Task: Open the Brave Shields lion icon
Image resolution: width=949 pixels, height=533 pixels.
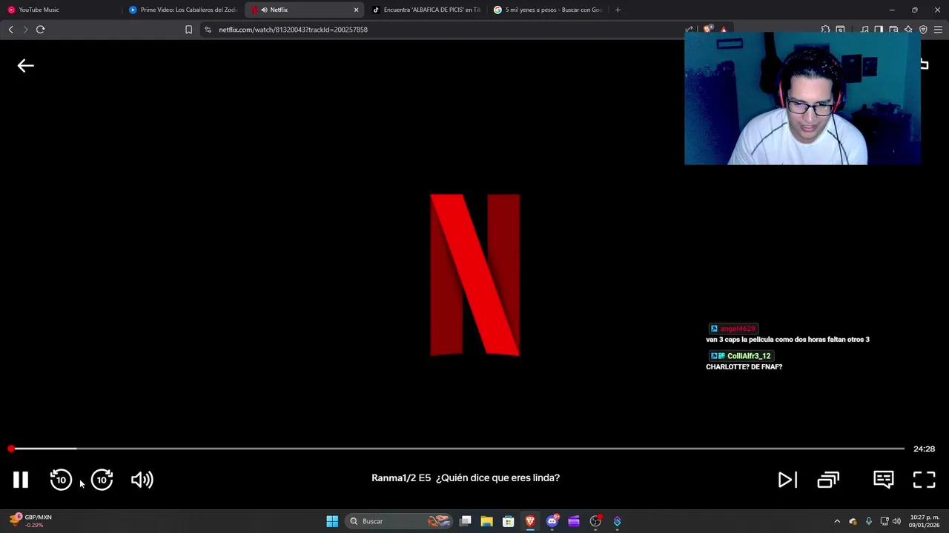Action: 708,29
